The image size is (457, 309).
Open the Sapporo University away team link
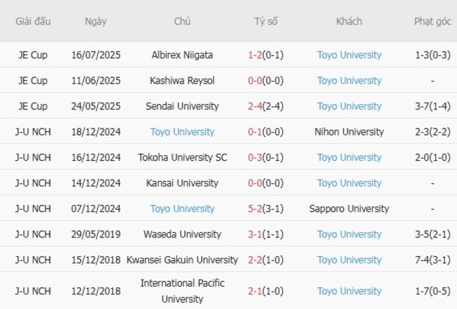click(x=349, y=209)
